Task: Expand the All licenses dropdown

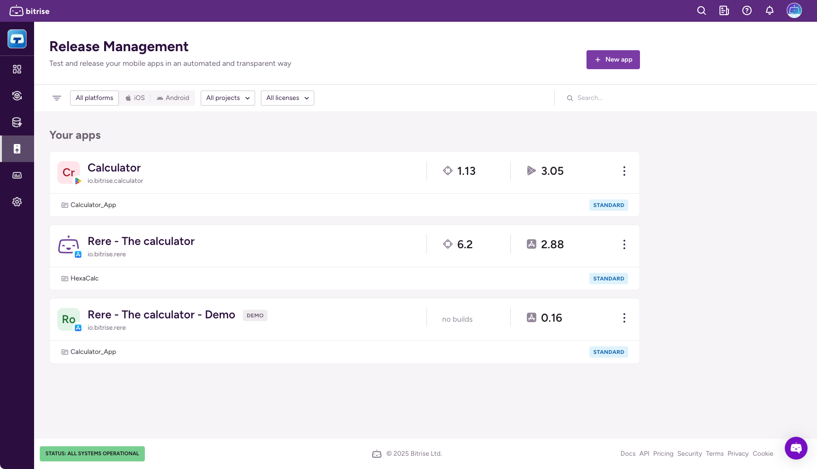Action: (x=287, y=98)
